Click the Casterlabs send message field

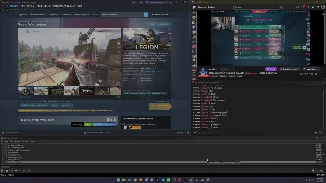pyautogui.click(x=256, y=132)
